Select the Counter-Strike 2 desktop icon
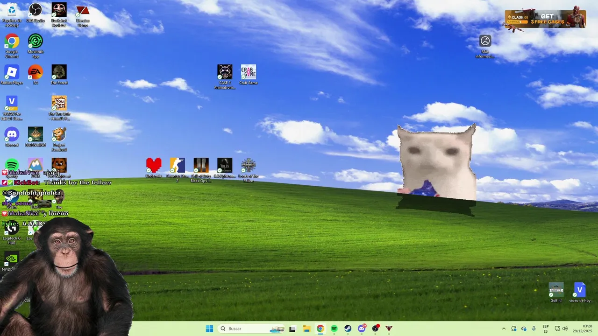The image size is (598, 336). [178, 170]
